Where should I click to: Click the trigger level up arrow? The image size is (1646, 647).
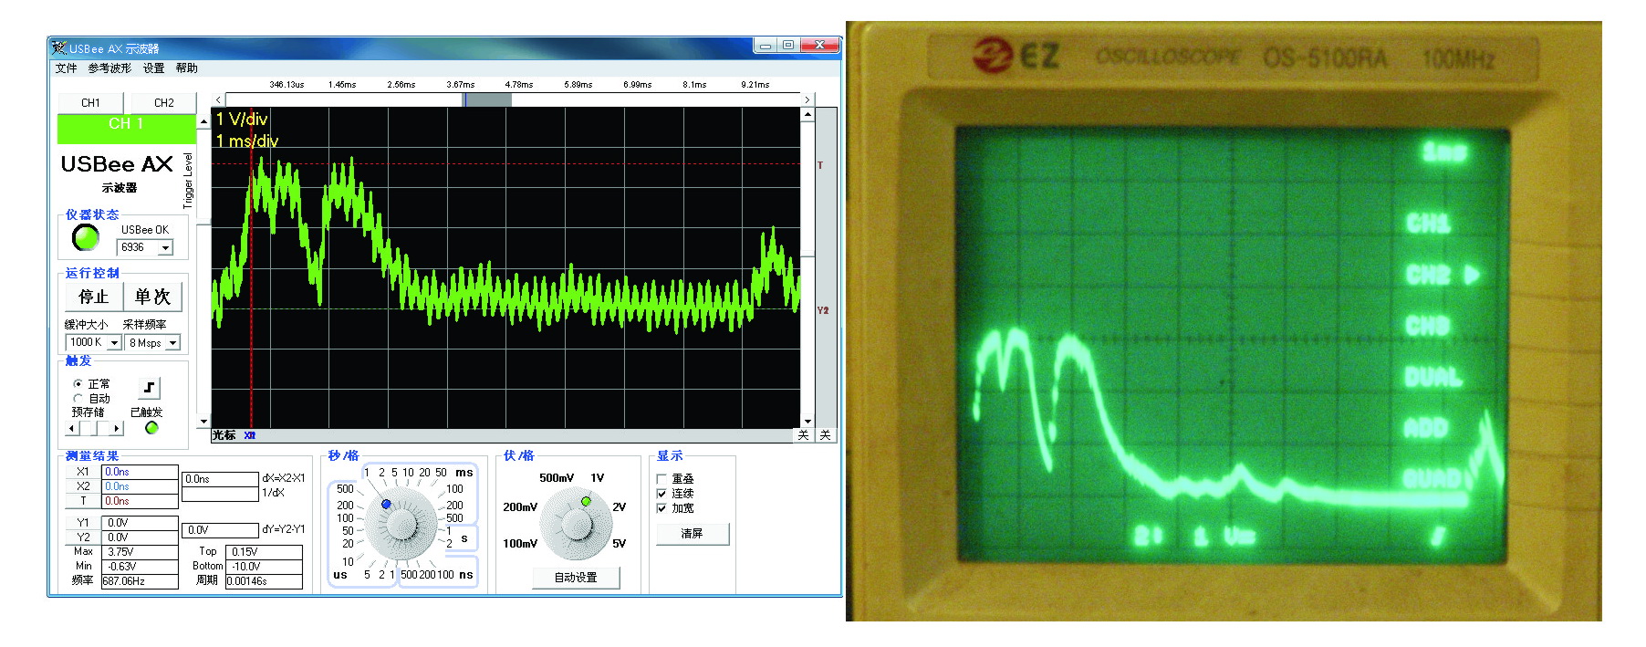pos(203,121)
